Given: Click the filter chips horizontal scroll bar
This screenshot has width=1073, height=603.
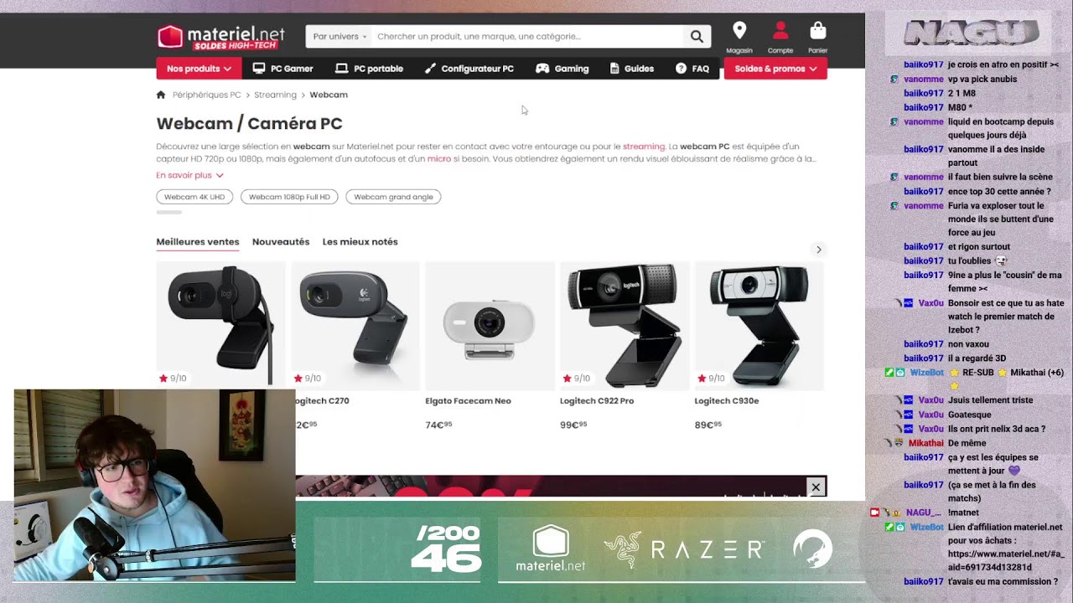Looking at the screenshot, I should point(168,213).
